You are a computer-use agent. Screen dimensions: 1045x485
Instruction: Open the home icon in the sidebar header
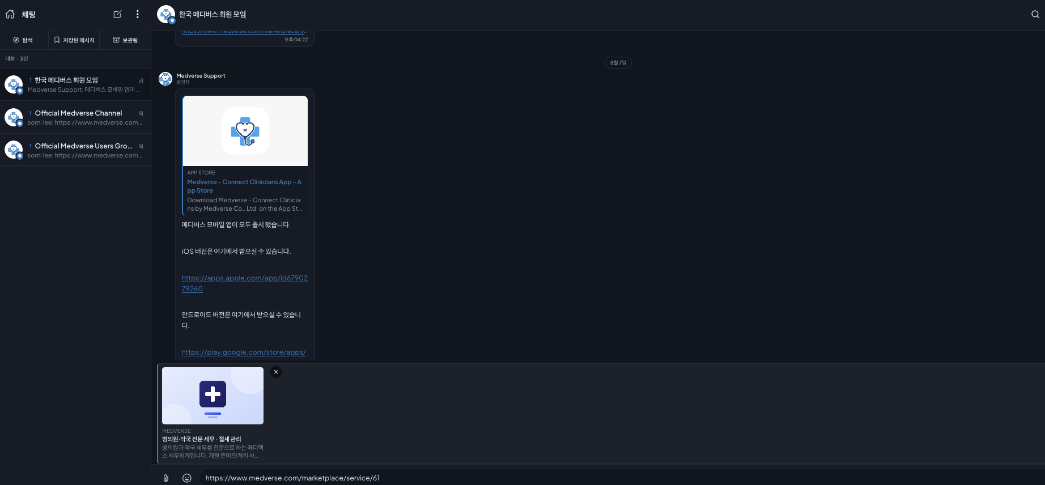click(10, 14)
